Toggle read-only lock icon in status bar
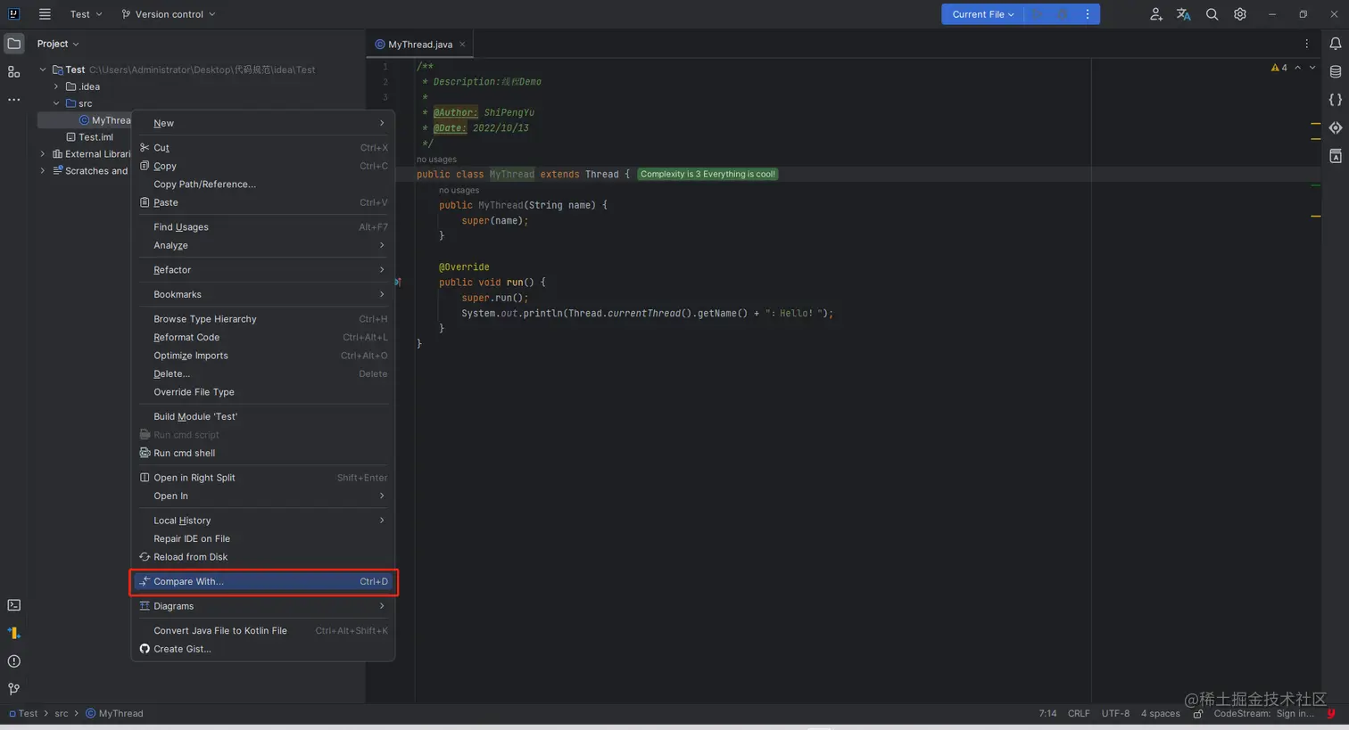 tap(1198, 714)
